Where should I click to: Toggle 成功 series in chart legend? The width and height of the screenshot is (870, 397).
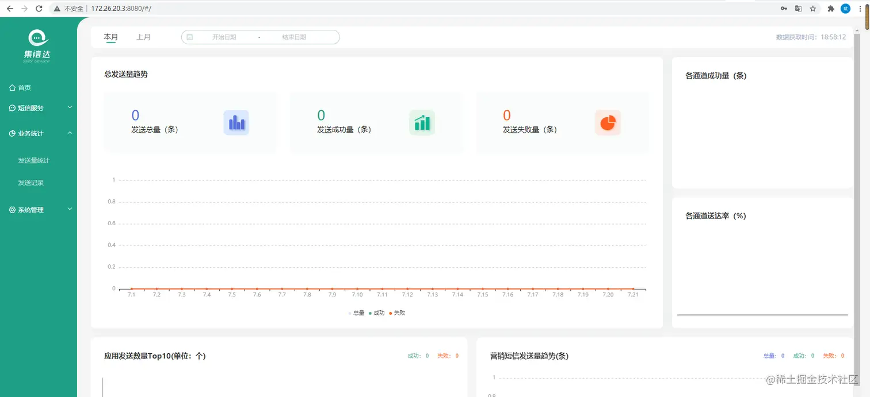click(x=376, y=313)
